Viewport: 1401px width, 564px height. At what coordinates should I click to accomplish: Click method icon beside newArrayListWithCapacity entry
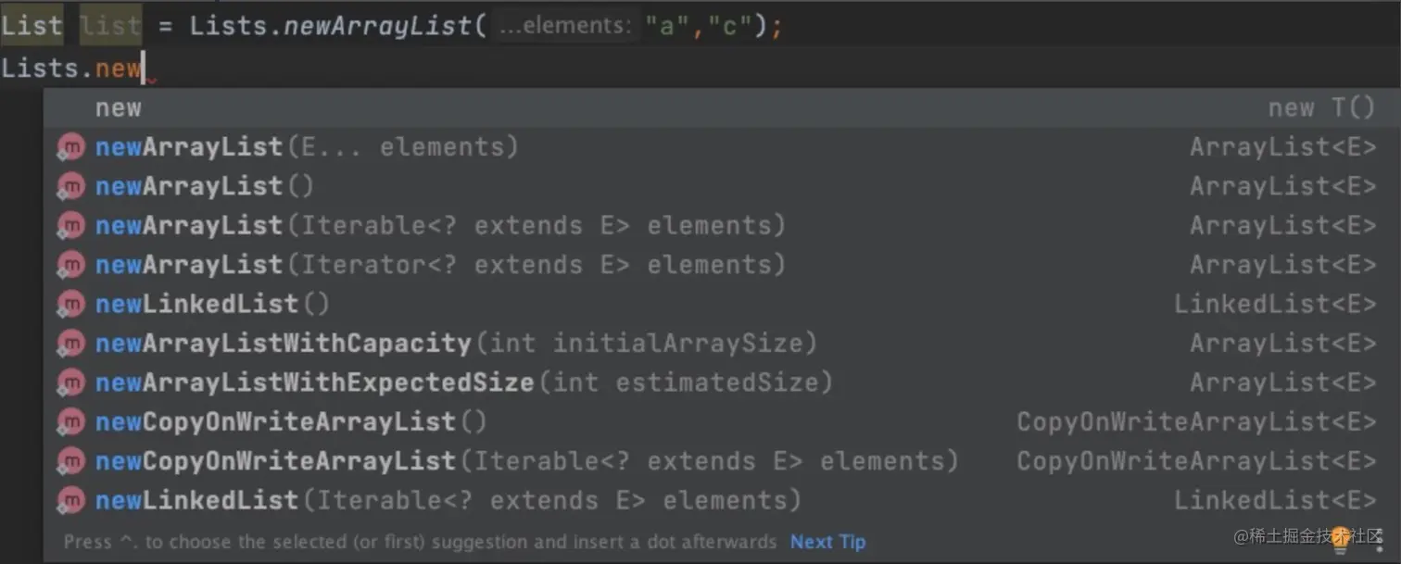point(70,344)
